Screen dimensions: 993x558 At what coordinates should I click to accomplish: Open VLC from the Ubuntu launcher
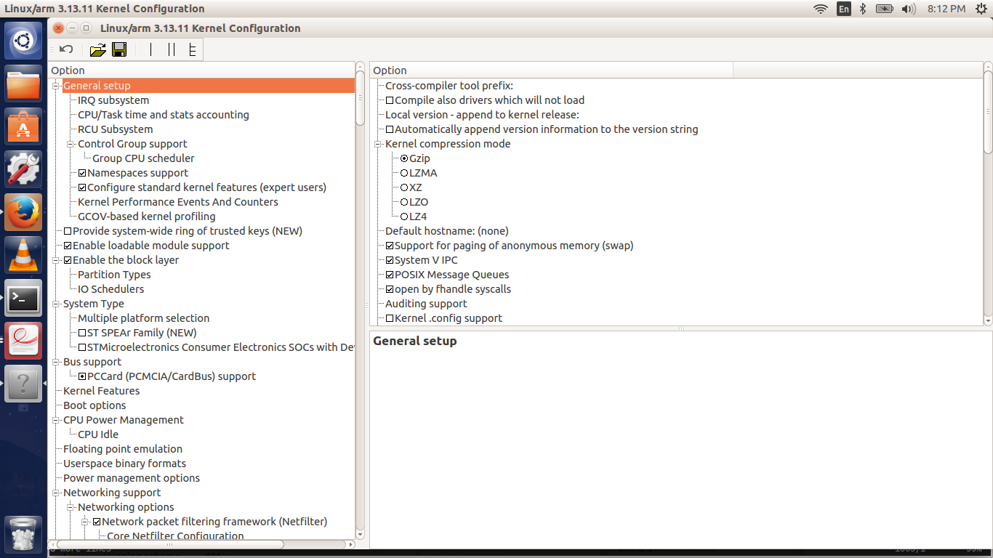[23, 255]
